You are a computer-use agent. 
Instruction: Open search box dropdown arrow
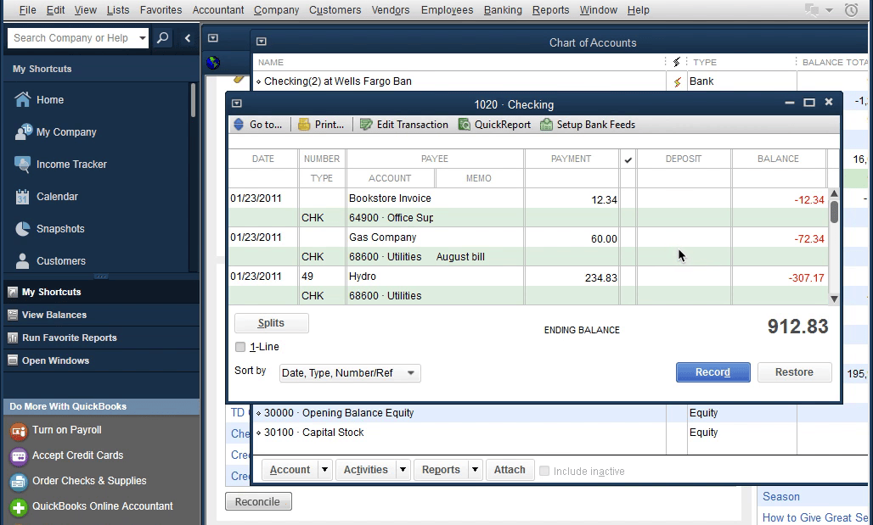pyautogui.click(x=143, y=38)
